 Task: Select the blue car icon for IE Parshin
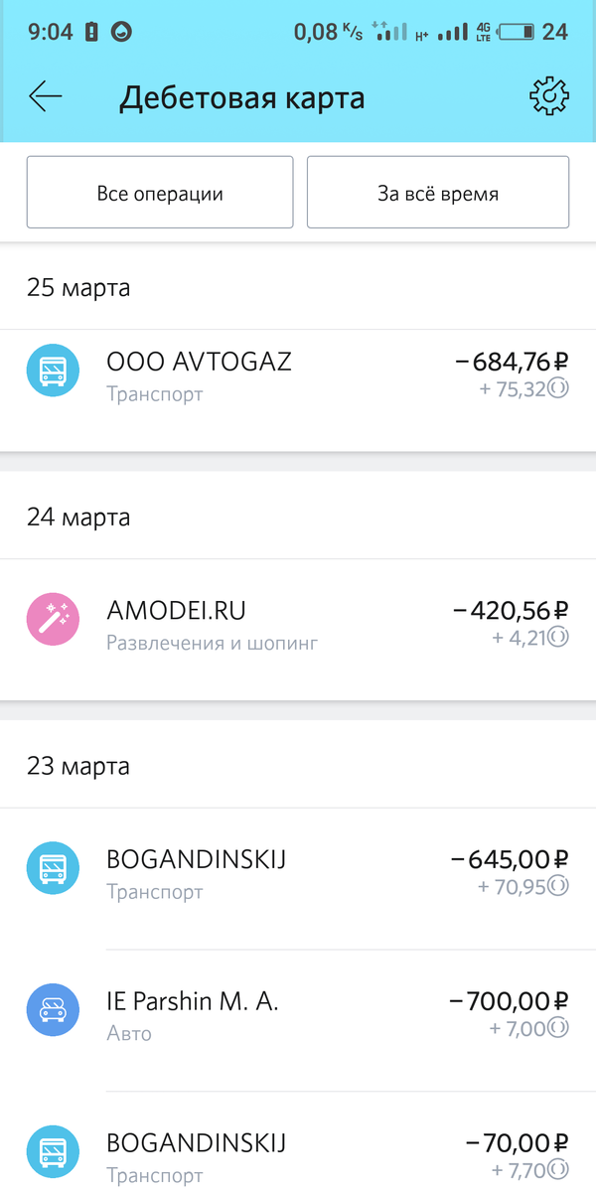pos(52,1009)
